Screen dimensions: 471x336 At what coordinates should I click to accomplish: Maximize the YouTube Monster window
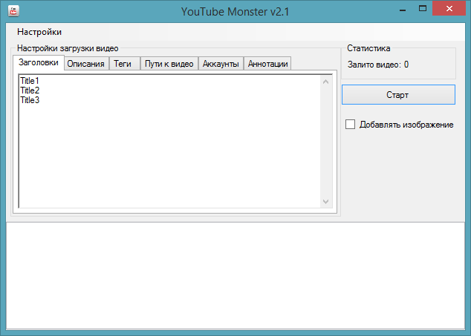423,9
